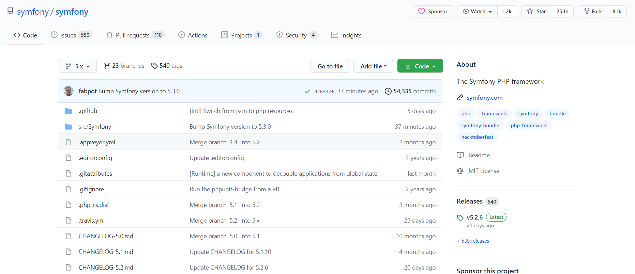Viewport: 635px width, 274px height.
Task: Open commit message 'Update CHANGELOG for 5.1.10'
Action: [x=230, y=252]
